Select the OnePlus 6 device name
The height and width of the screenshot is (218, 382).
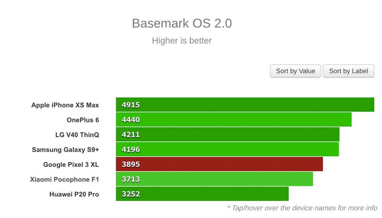[x=83, y=120]
